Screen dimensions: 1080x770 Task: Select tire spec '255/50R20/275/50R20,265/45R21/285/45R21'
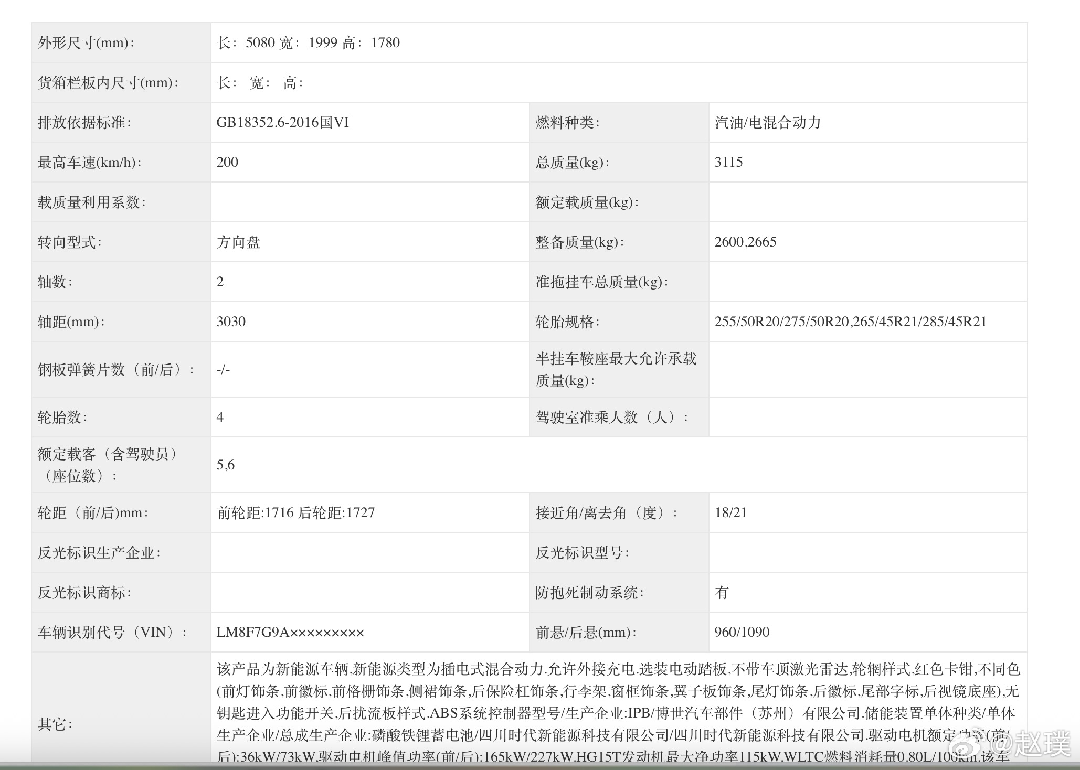(851, 322)
